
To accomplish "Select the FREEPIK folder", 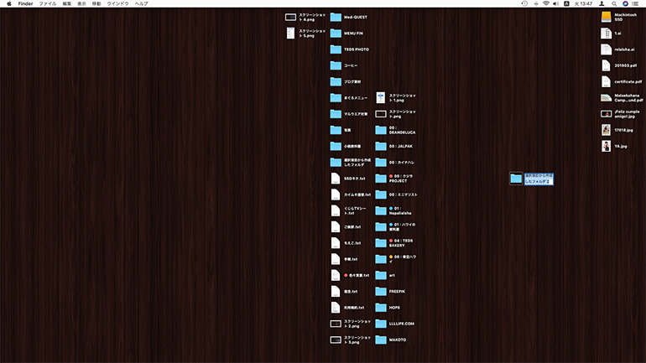I will pyautogui.click(x=381, y=291).
